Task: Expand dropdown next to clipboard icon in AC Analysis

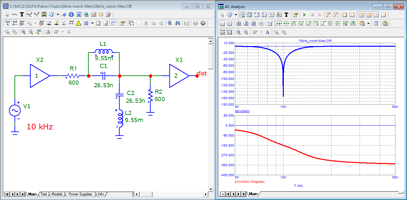Action: (368, 24)
